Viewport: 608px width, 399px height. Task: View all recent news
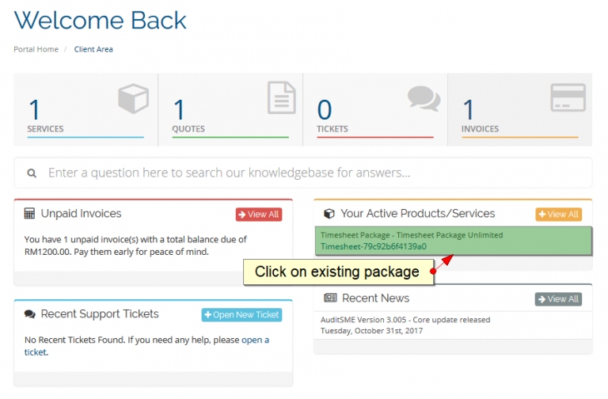point(558,299)
